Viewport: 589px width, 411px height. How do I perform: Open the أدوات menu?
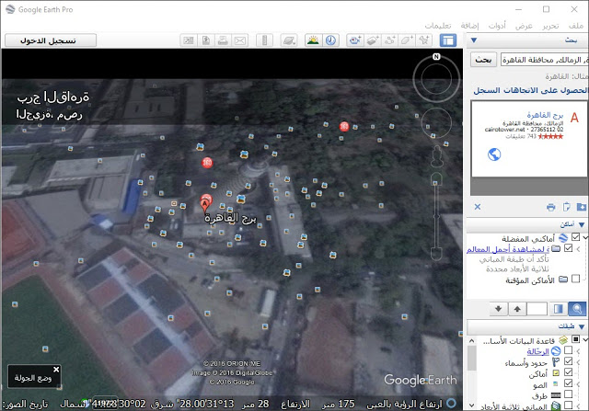click(x=497, y=26)
